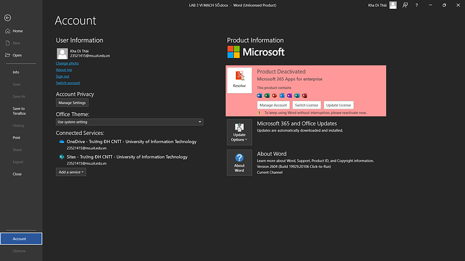Click the Word app icon
465x261 pixels.
(259, 96)
